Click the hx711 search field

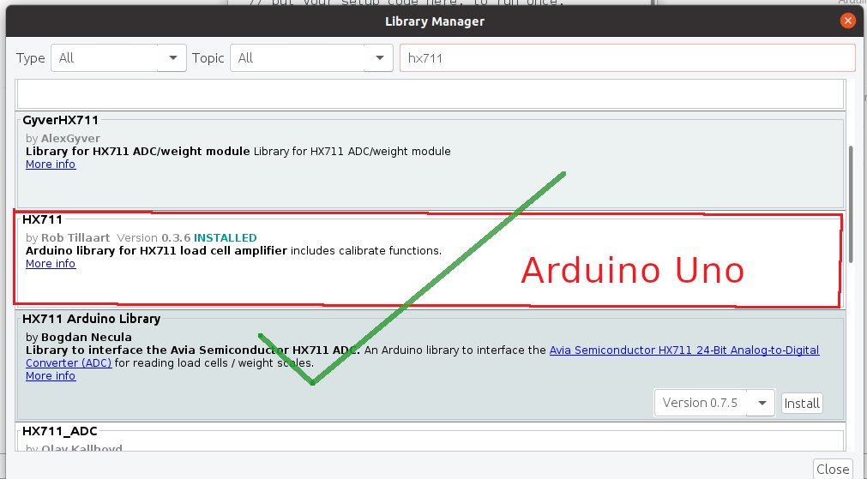(628, 58)
